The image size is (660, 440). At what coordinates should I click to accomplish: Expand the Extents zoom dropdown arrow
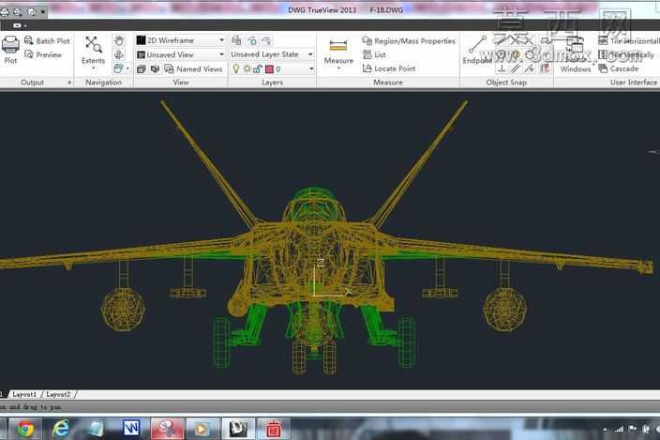click(x=94, y=68)
